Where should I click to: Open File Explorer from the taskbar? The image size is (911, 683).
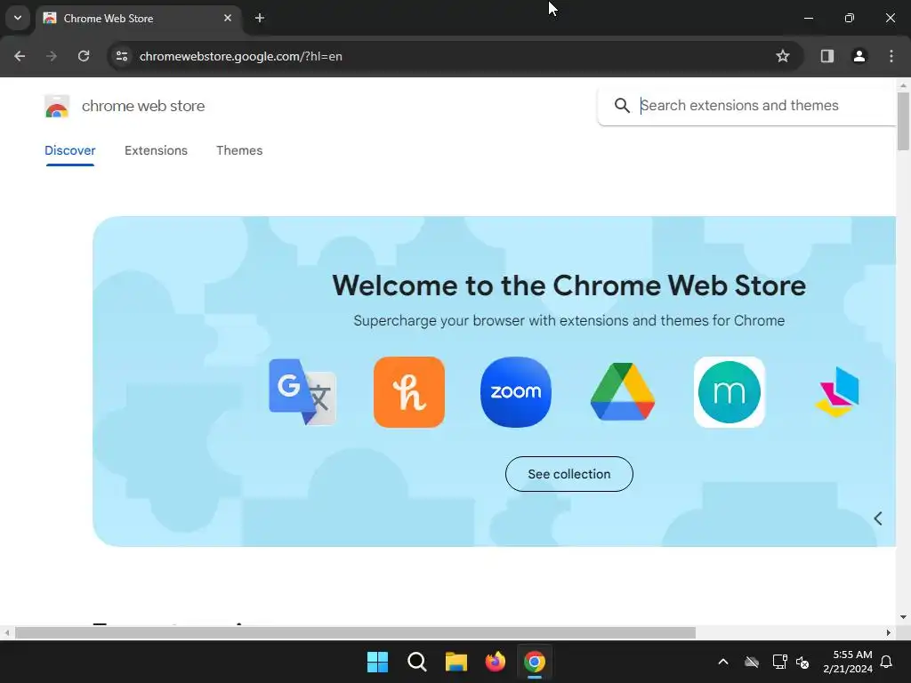pyautogui.click(x=456, y=662)
